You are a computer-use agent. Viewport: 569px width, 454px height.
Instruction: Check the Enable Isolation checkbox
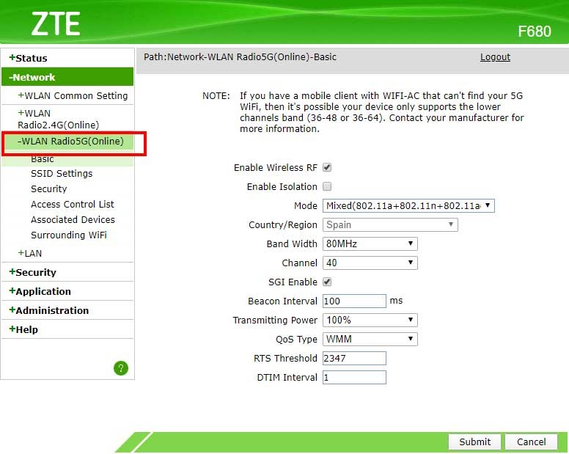pos(327,186)
